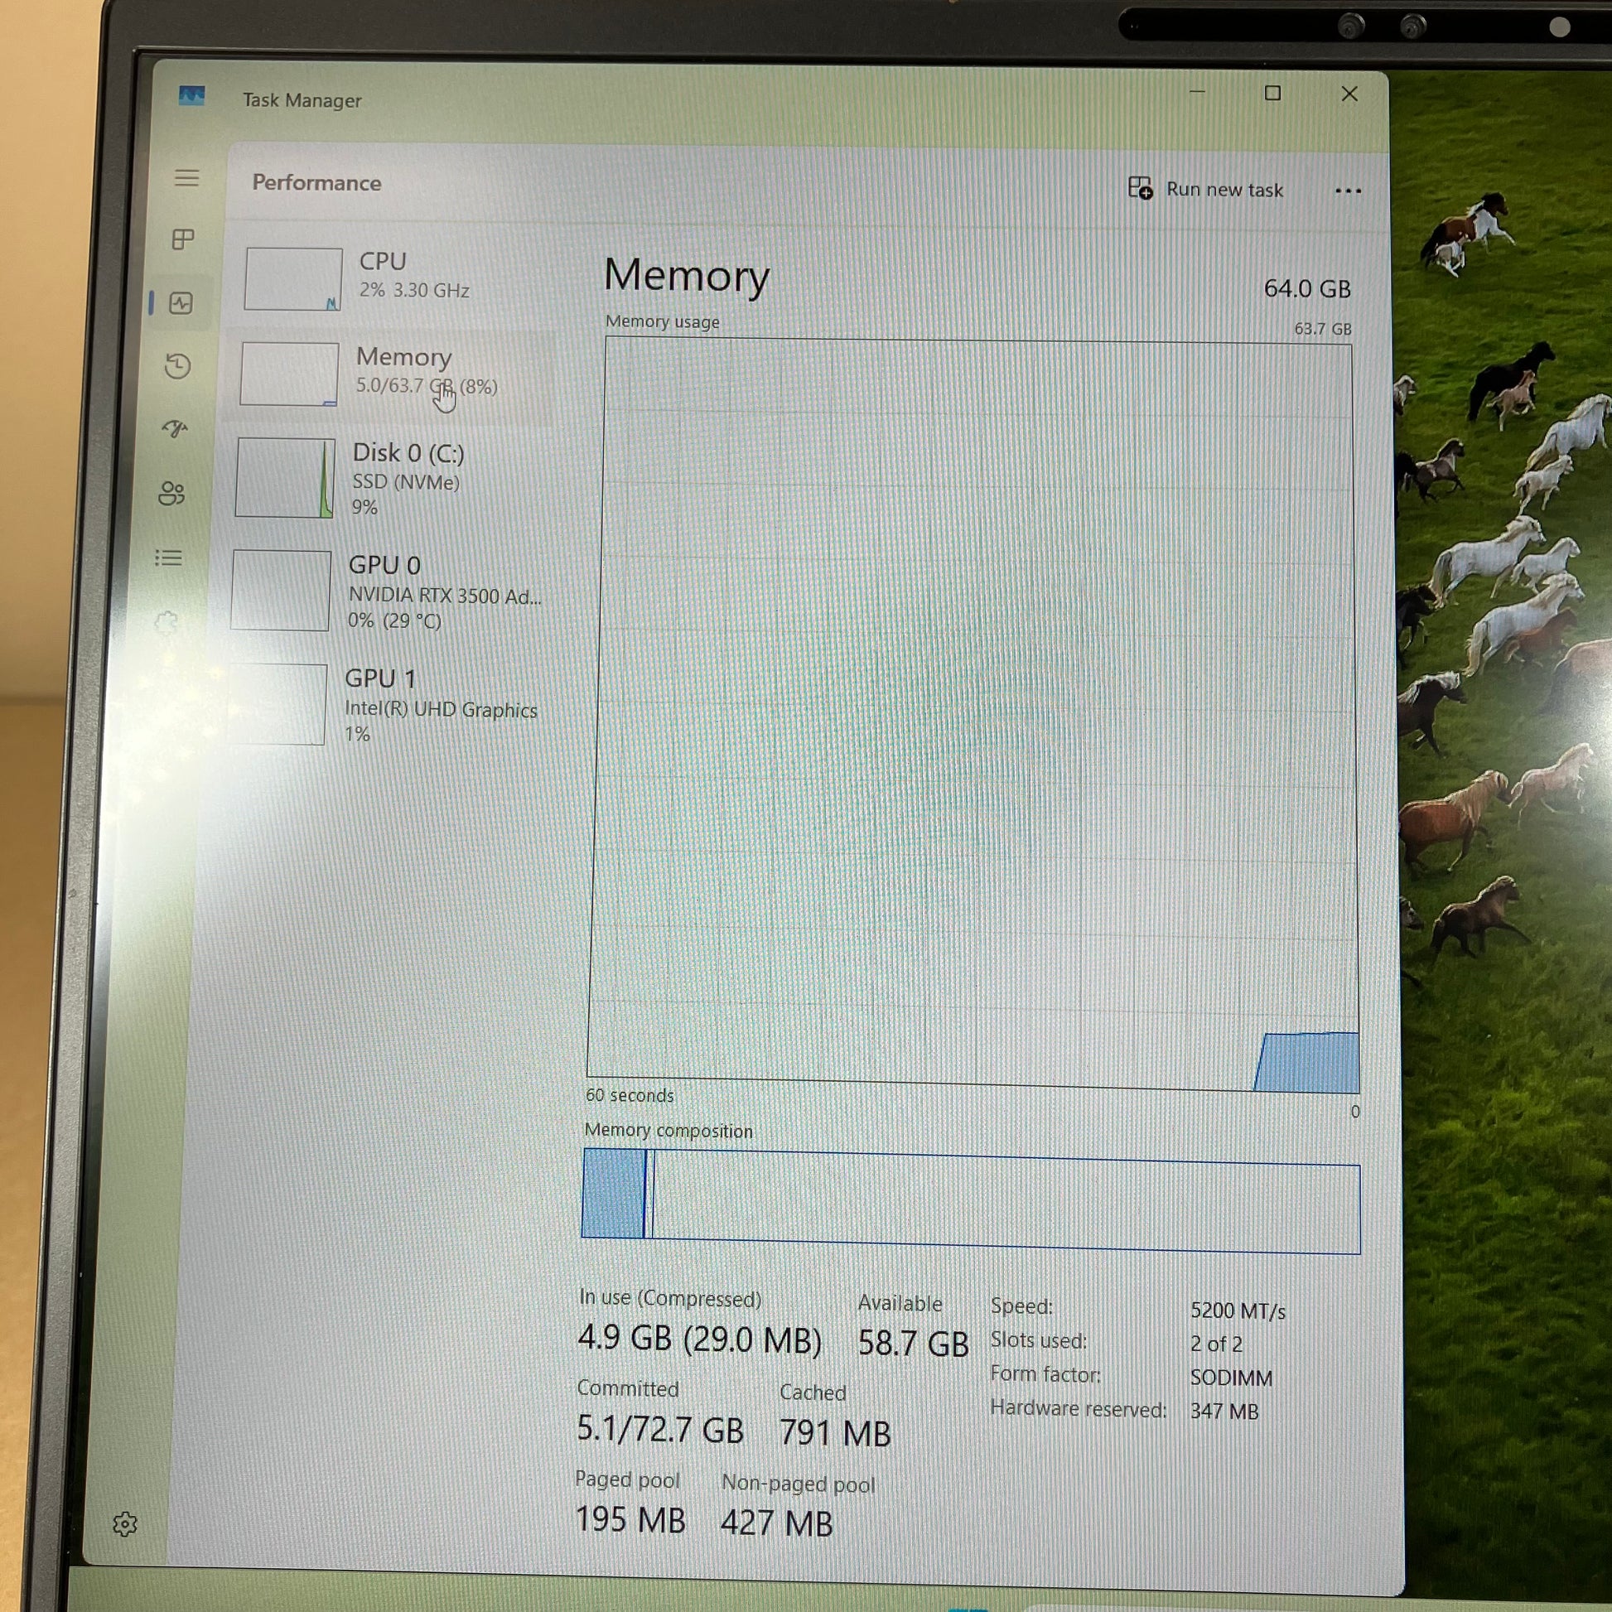Open the three-dot more options menu
Viewport: 1612px width, 1612px height.
1348,191
